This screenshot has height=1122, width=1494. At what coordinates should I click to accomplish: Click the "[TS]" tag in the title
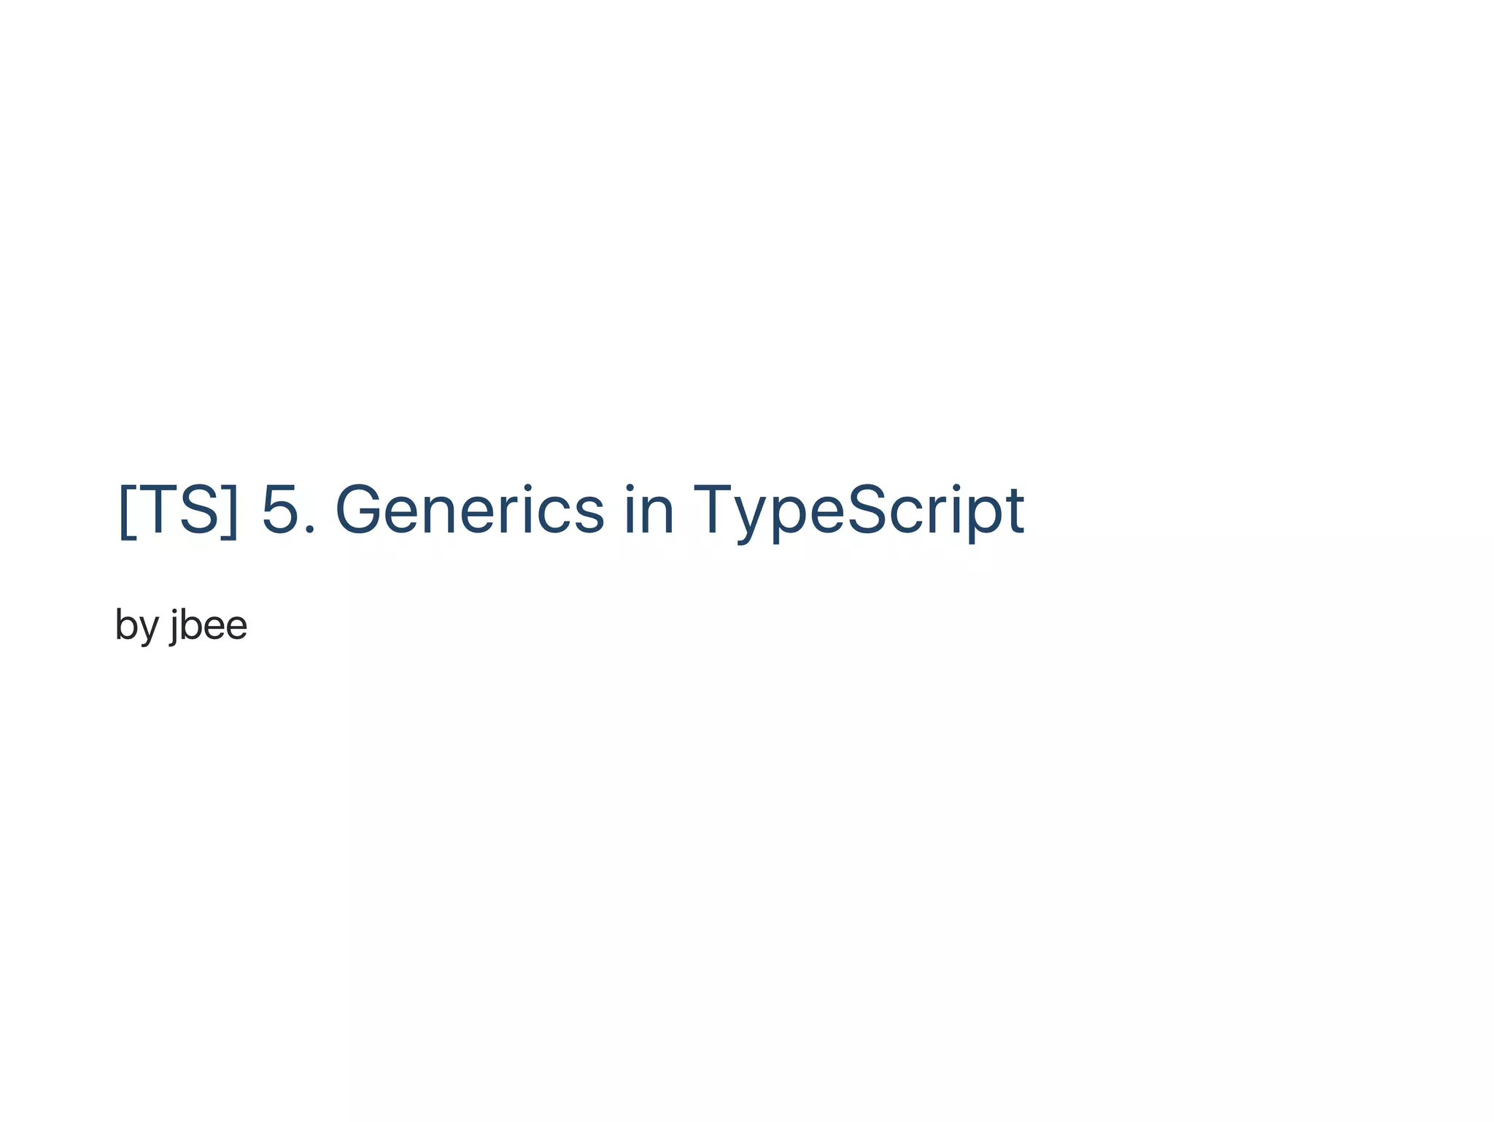point(177,510)
